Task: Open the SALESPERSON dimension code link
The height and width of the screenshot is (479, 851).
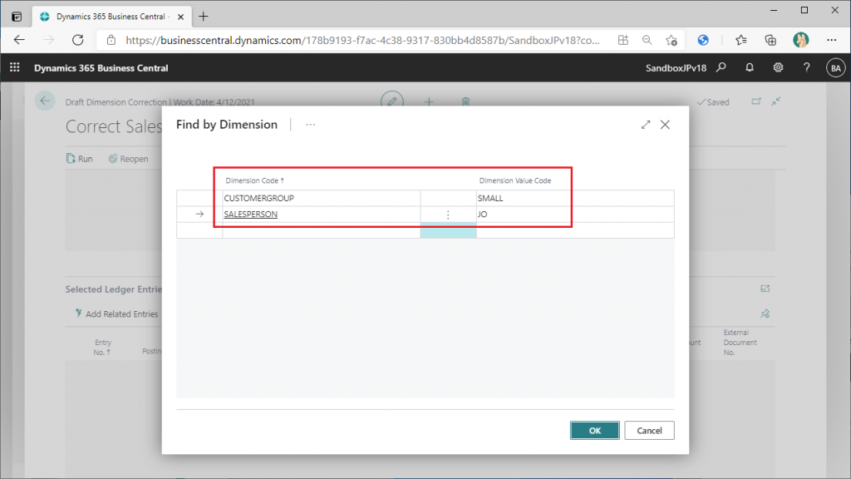Action: 251,215
